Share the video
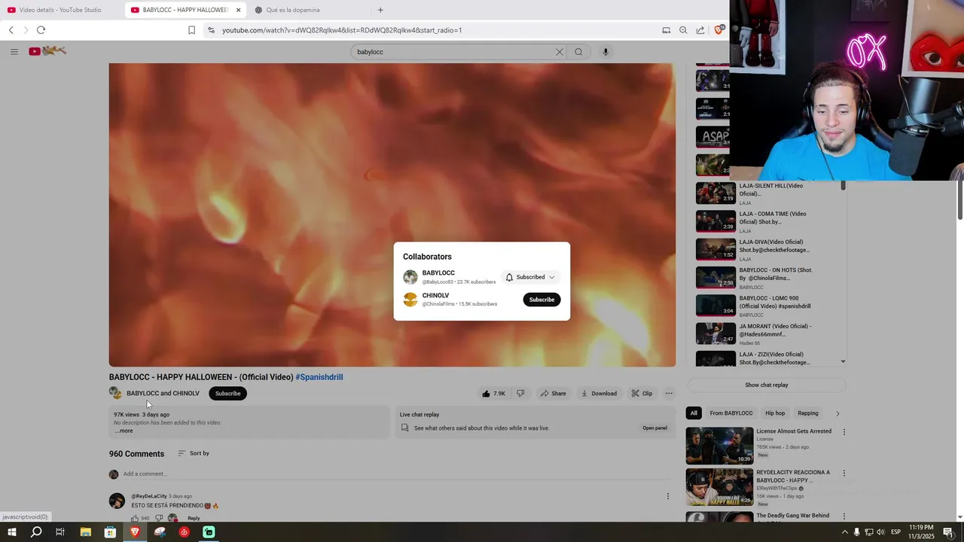Screen dimensions: 964x542 pos(553,393)
